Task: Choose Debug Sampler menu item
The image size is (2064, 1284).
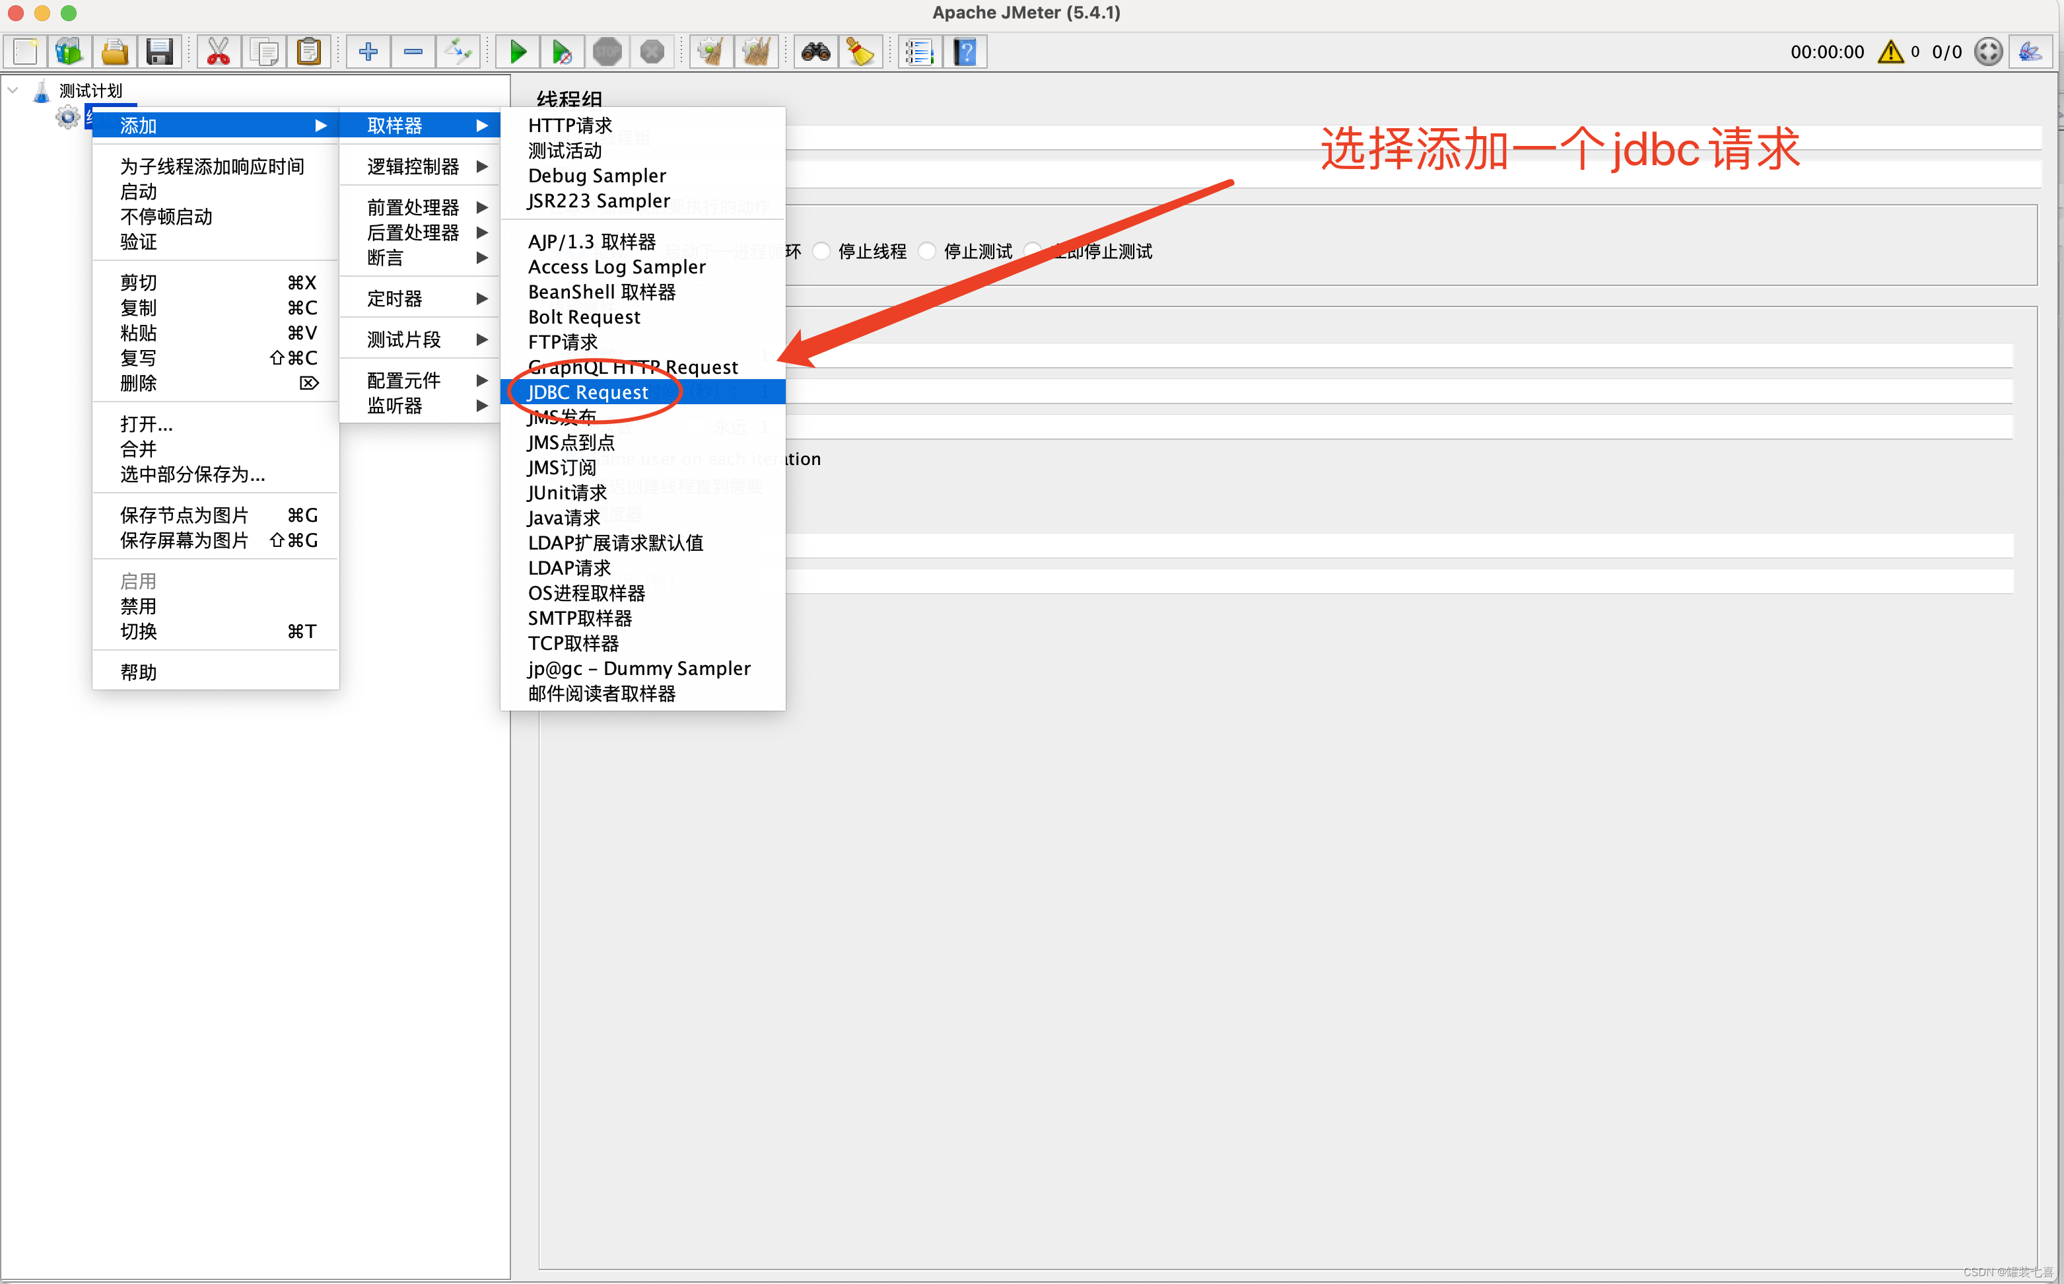Action: pos(643,176)
